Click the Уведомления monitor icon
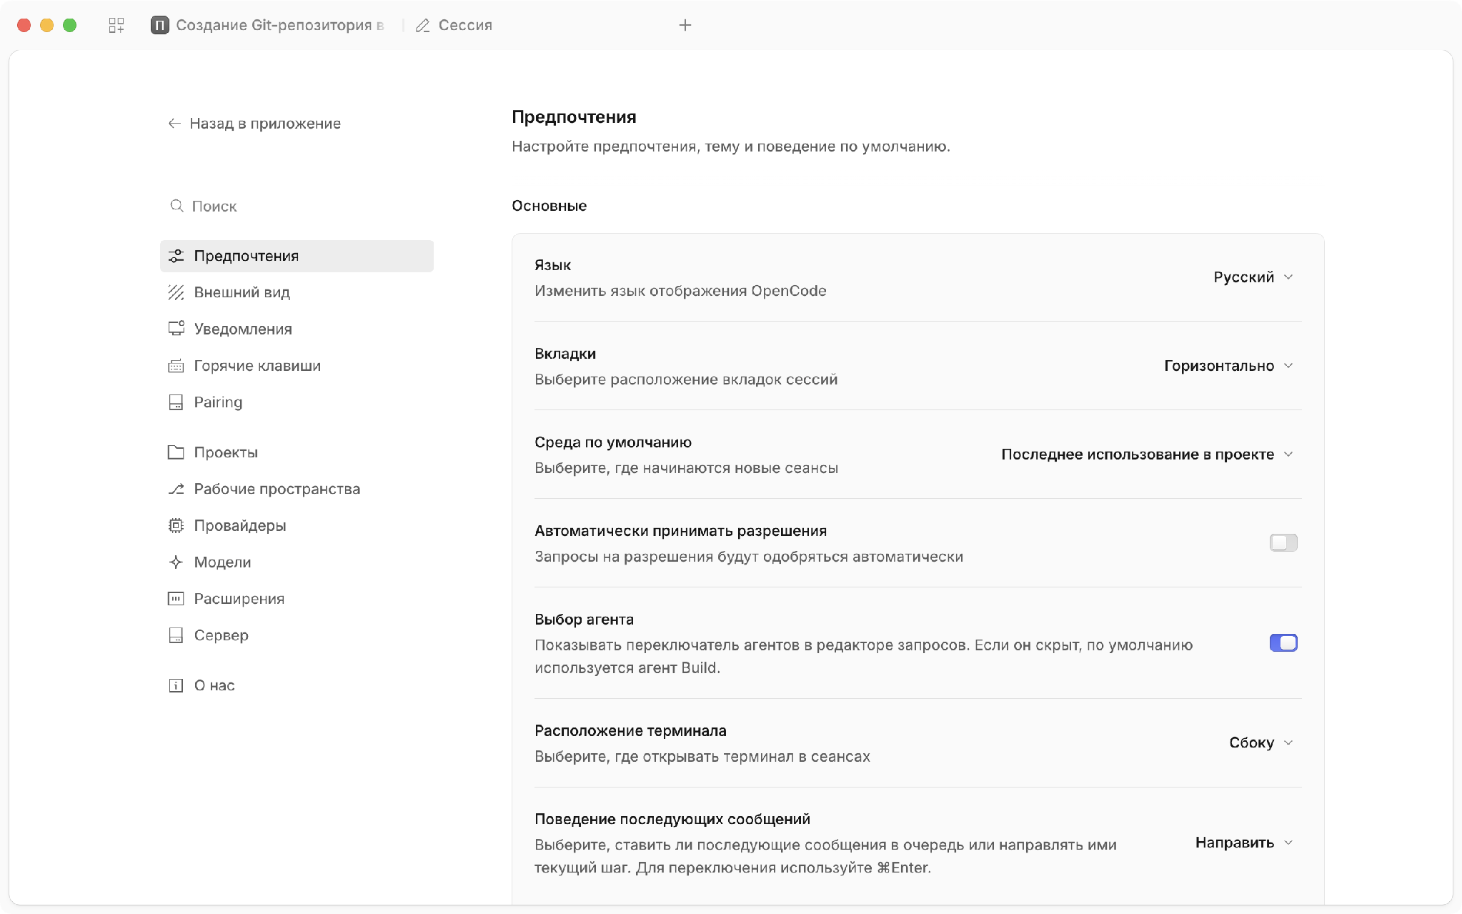This screenshot has width=1462, height=914. 176,329
